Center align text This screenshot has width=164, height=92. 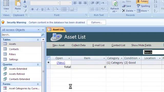(x=80, y=3)
